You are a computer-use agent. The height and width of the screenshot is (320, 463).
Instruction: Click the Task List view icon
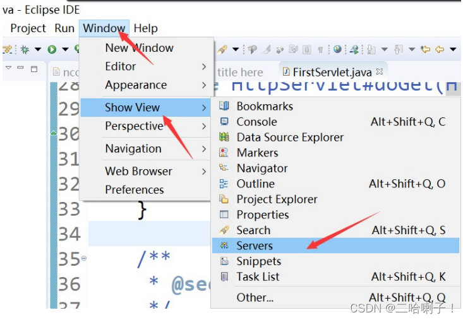coord(224,276)
